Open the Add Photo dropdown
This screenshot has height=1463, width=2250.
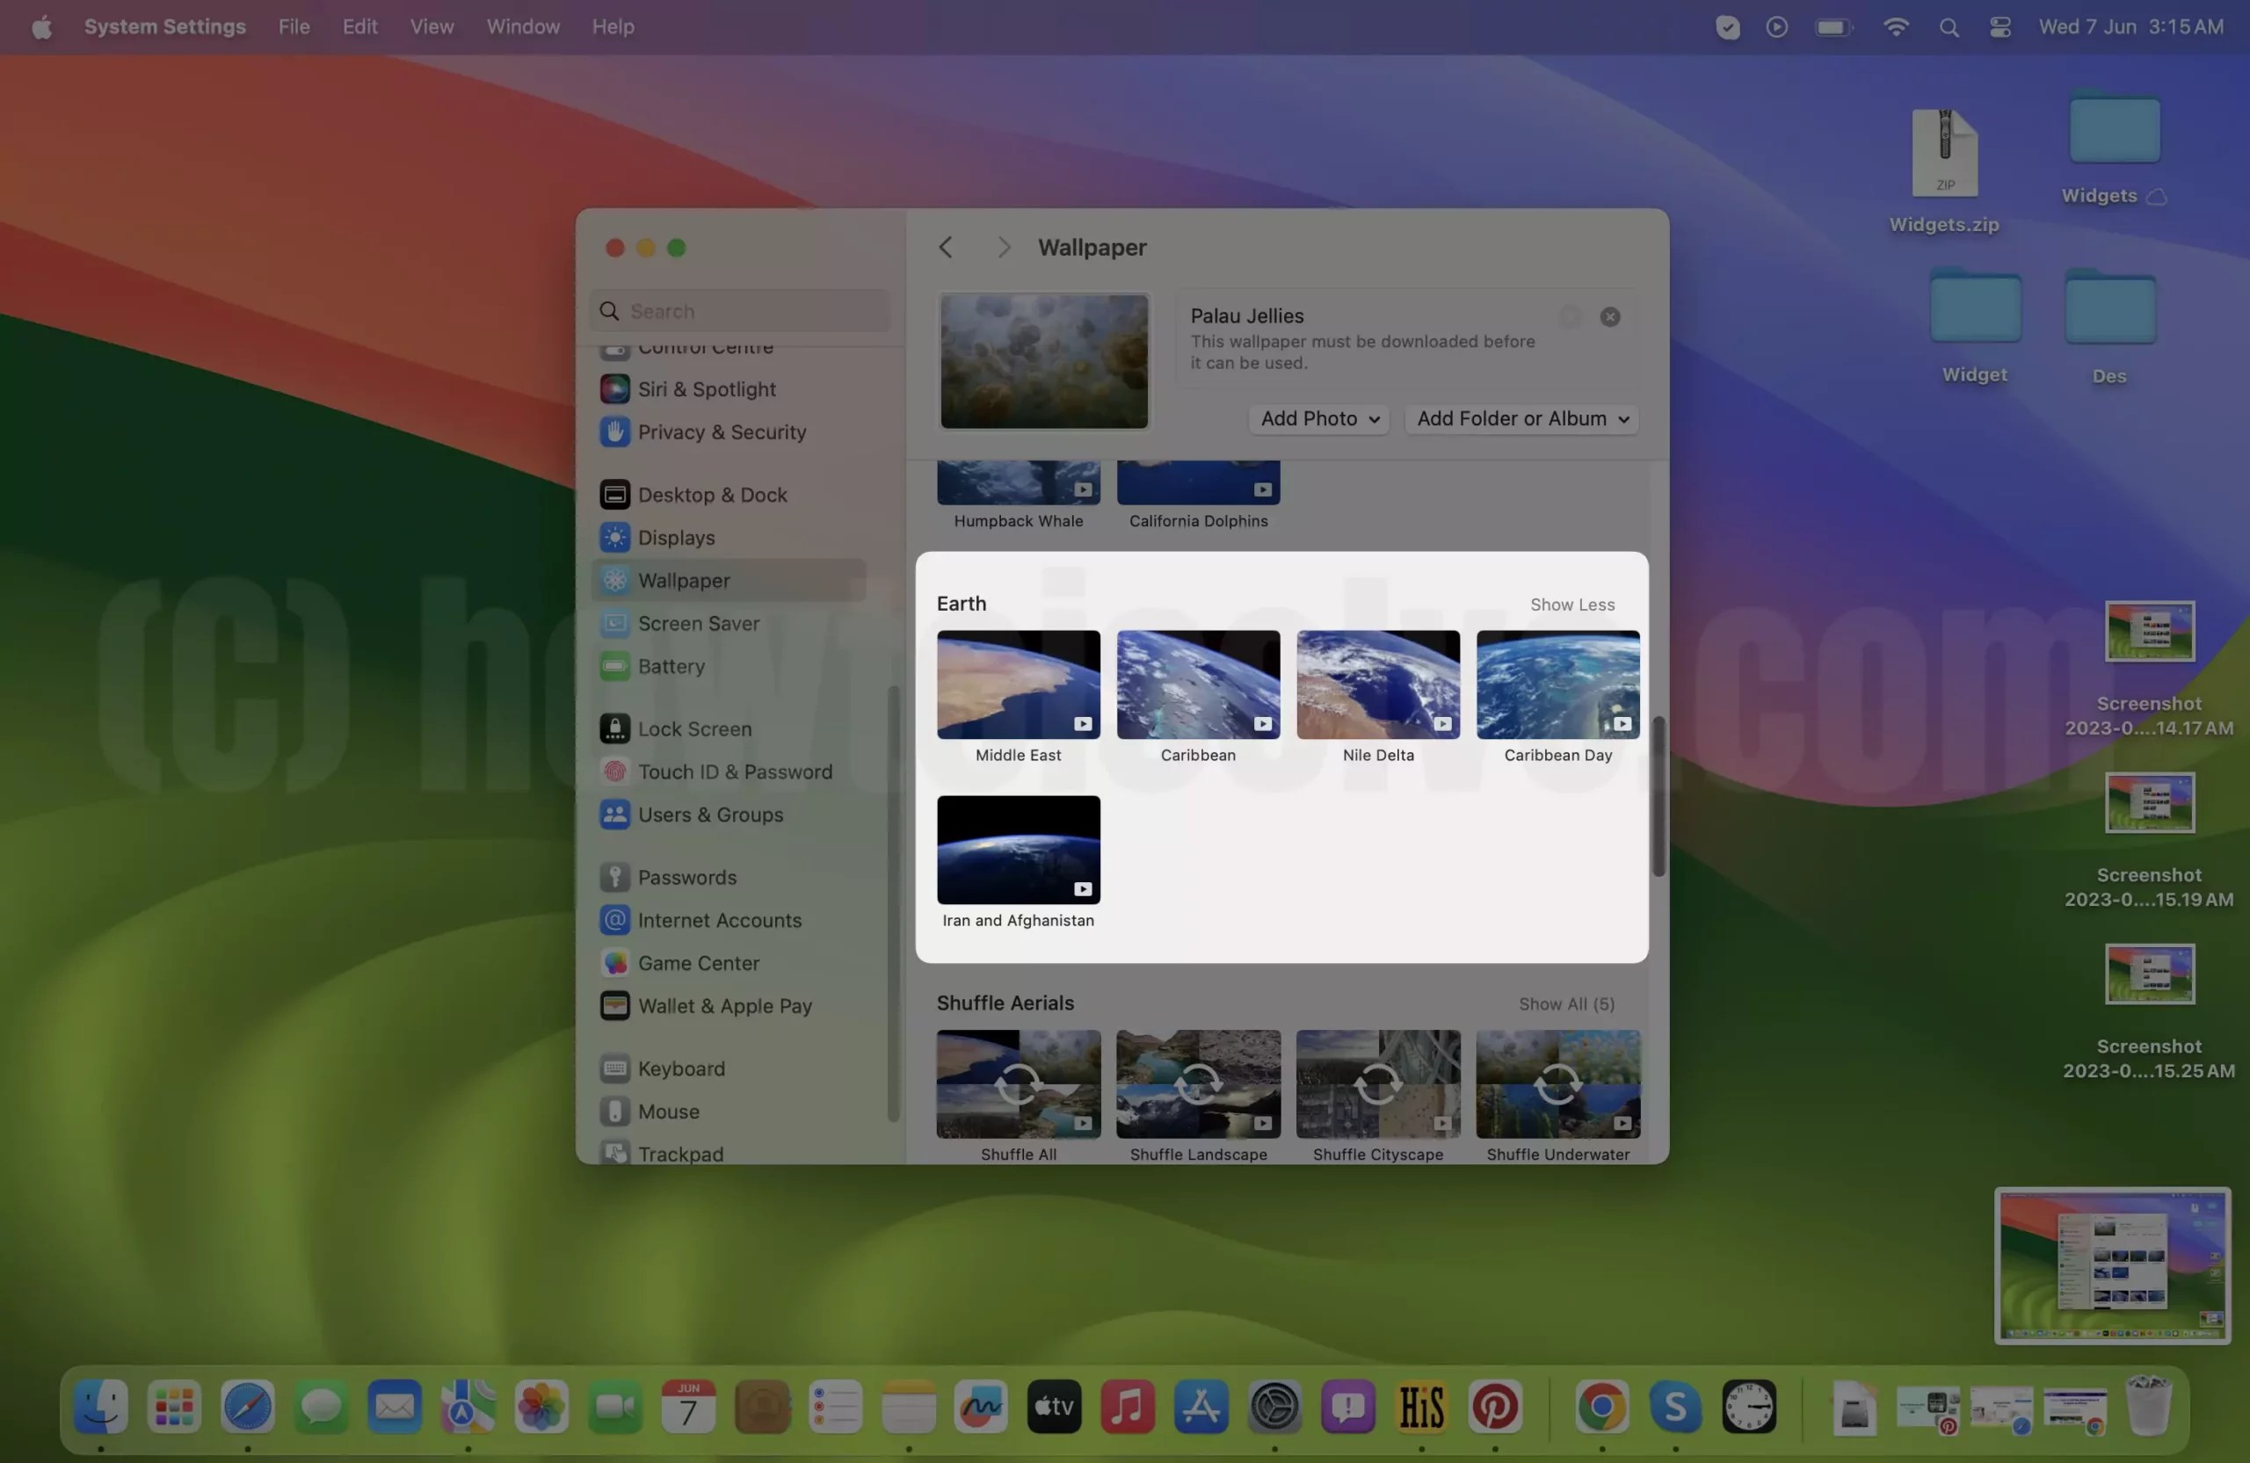point(1317,418)
